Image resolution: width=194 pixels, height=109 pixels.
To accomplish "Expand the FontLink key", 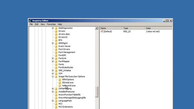I will (x=53, y=58).
